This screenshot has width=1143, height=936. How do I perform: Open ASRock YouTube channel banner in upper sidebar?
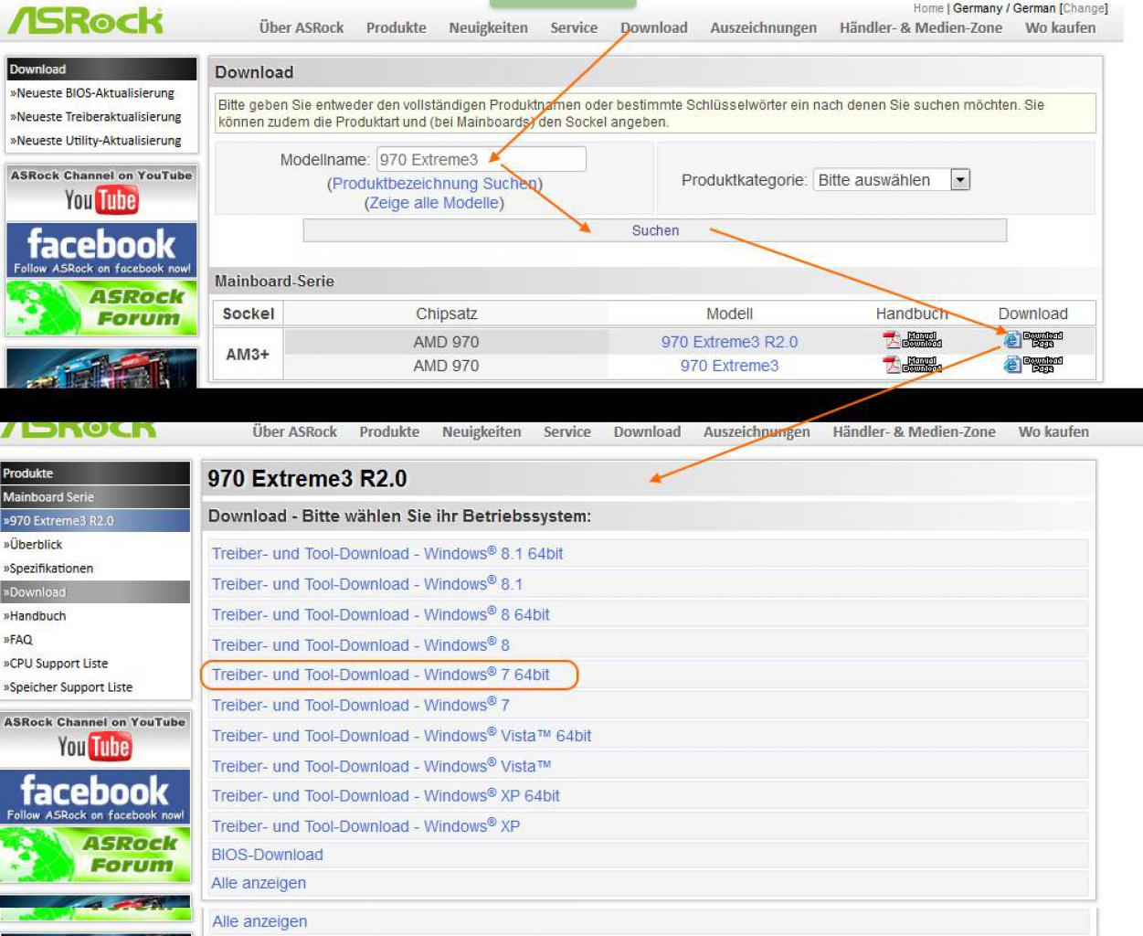101,192
